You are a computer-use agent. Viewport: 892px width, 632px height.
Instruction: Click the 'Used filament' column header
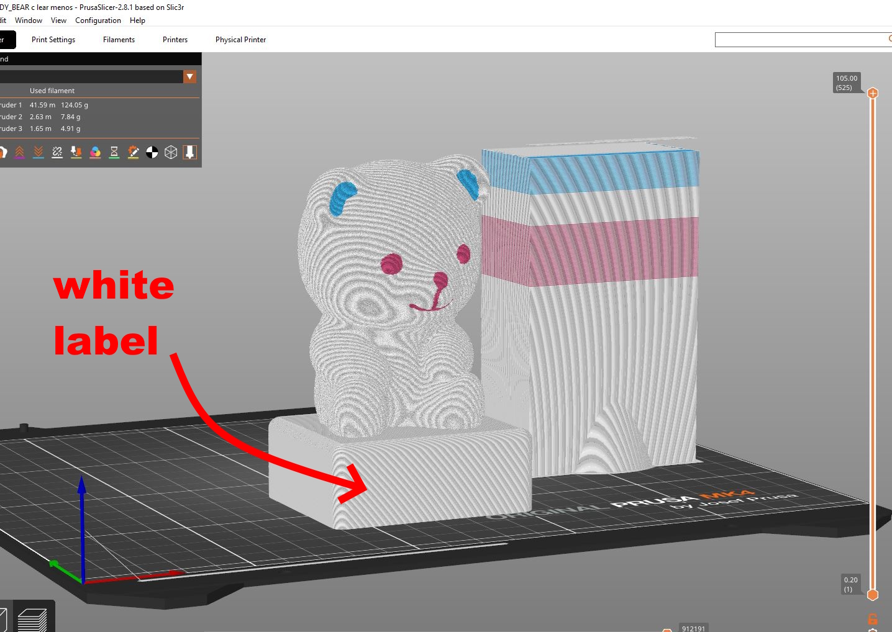[x=52, y=91]
